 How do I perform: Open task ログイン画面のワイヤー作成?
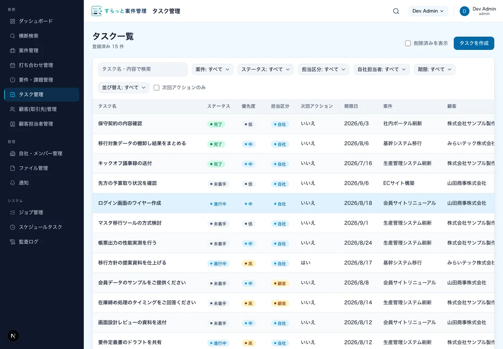coord(130,203)
